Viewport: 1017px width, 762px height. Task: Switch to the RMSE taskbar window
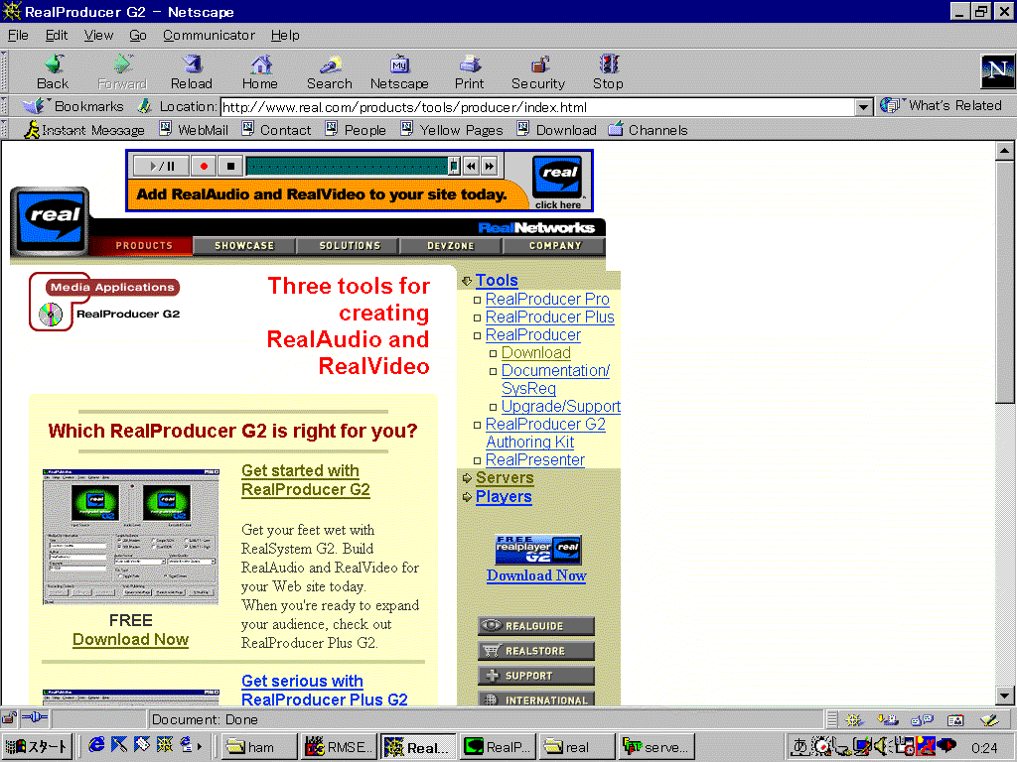click(338, 747)
